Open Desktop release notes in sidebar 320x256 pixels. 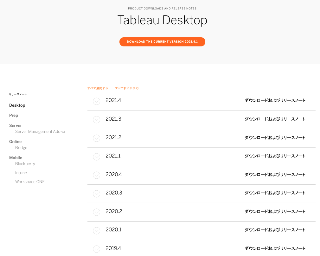pos(17,105)
